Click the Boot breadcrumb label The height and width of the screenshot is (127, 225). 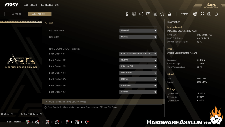point(51,23)
